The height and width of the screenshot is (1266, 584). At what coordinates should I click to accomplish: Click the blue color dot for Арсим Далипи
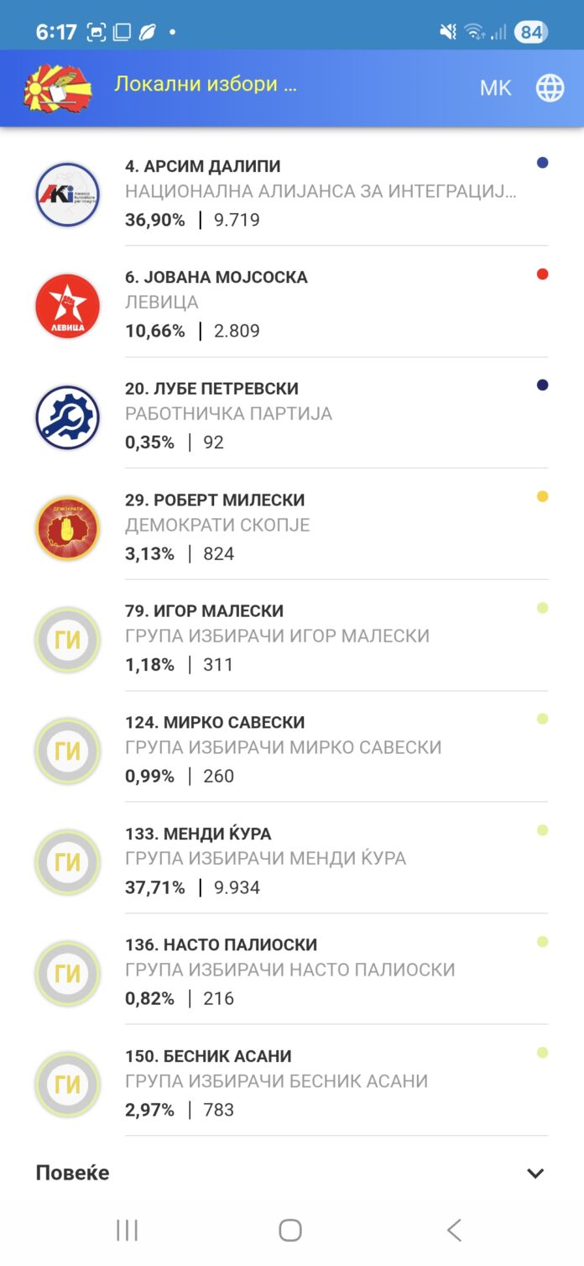click(542, 163)
